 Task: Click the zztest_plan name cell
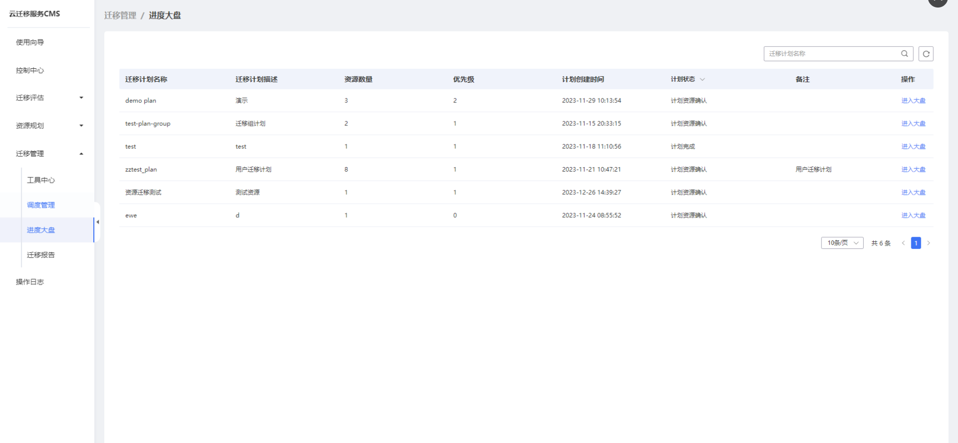(x=141, y=170)
